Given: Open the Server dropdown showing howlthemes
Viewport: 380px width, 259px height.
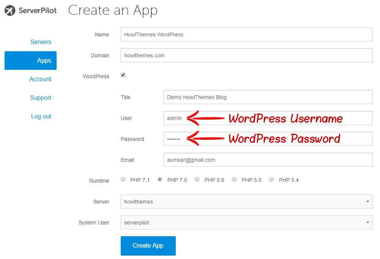Looking at the screenshot, I should (246, 201).
